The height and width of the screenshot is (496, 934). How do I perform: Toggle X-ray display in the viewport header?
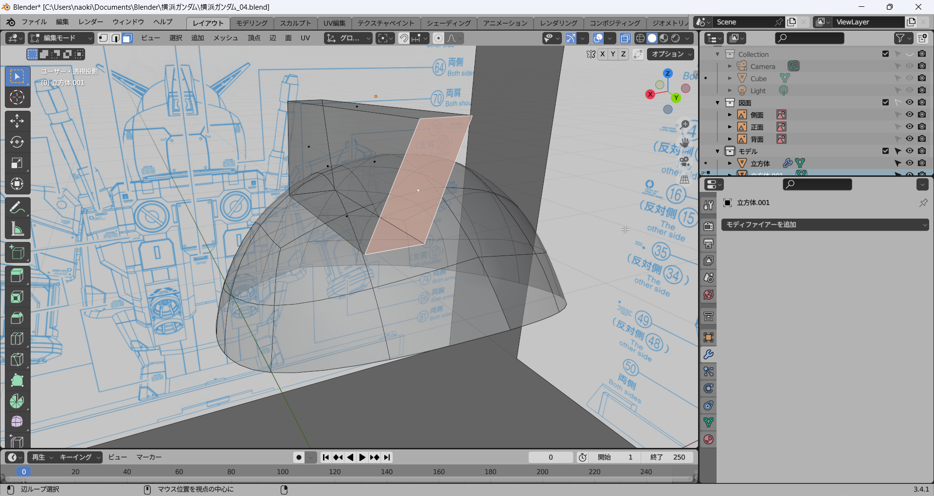[625, 38]
